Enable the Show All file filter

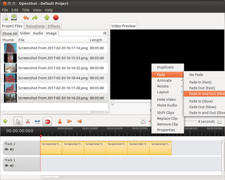(x=10, y=33)
